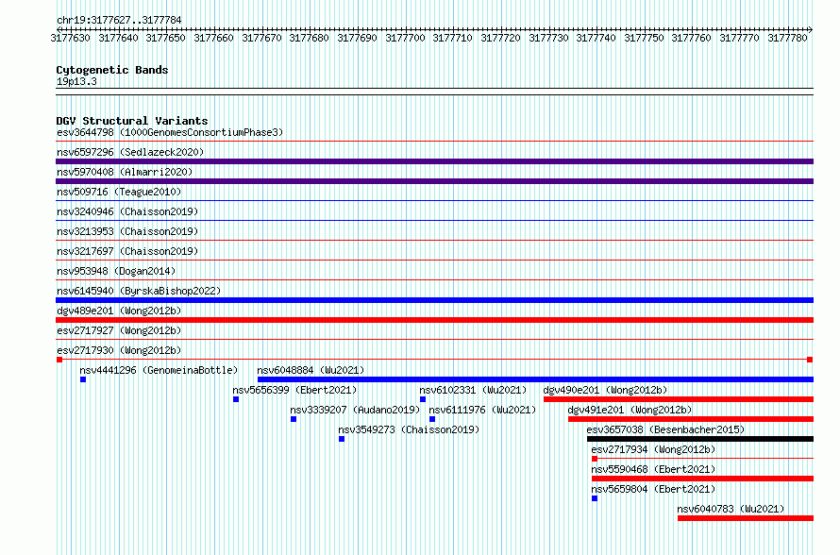This screenshot has width=840, height=555.
Task: Click the nsv5656399 blue square marker
Action: tap(236, 399)
